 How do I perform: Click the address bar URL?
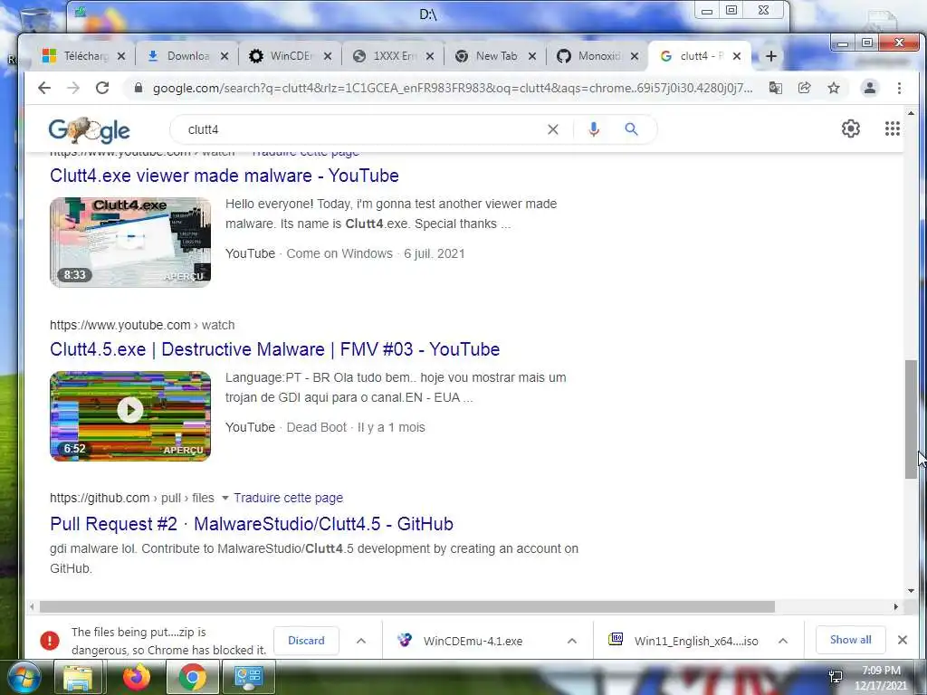point(453,88)
